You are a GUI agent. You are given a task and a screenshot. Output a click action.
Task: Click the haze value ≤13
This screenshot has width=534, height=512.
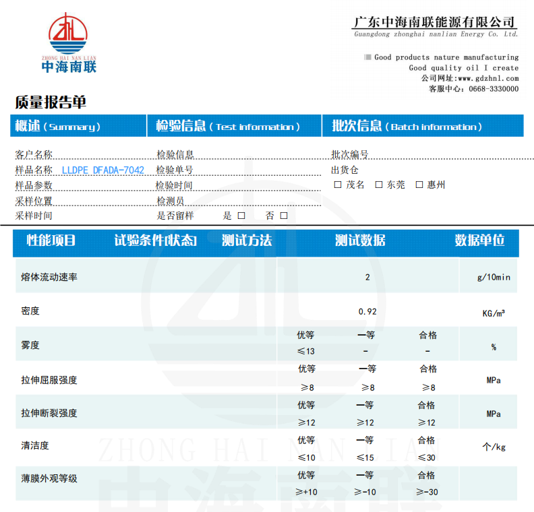306,351
